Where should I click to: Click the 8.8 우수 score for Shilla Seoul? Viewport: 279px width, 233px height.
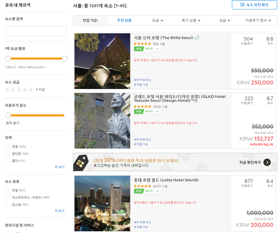pos(270,41)
